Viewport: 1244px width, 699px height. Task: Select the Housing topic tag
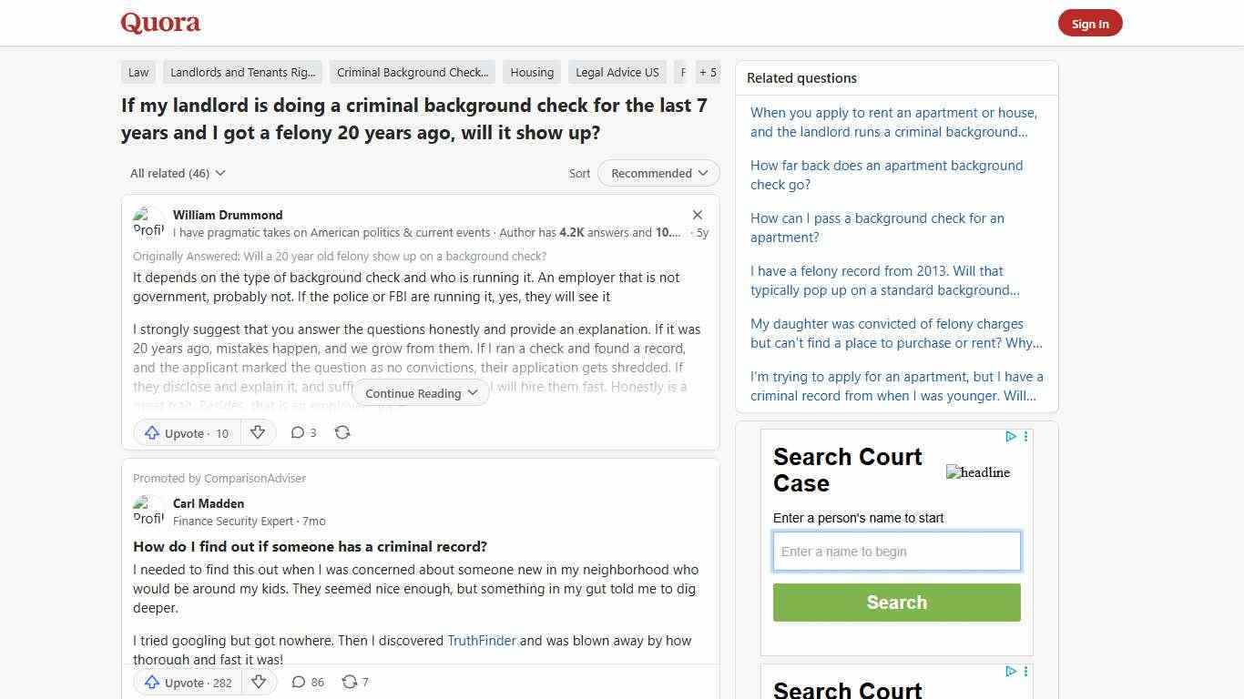[531, 72]
